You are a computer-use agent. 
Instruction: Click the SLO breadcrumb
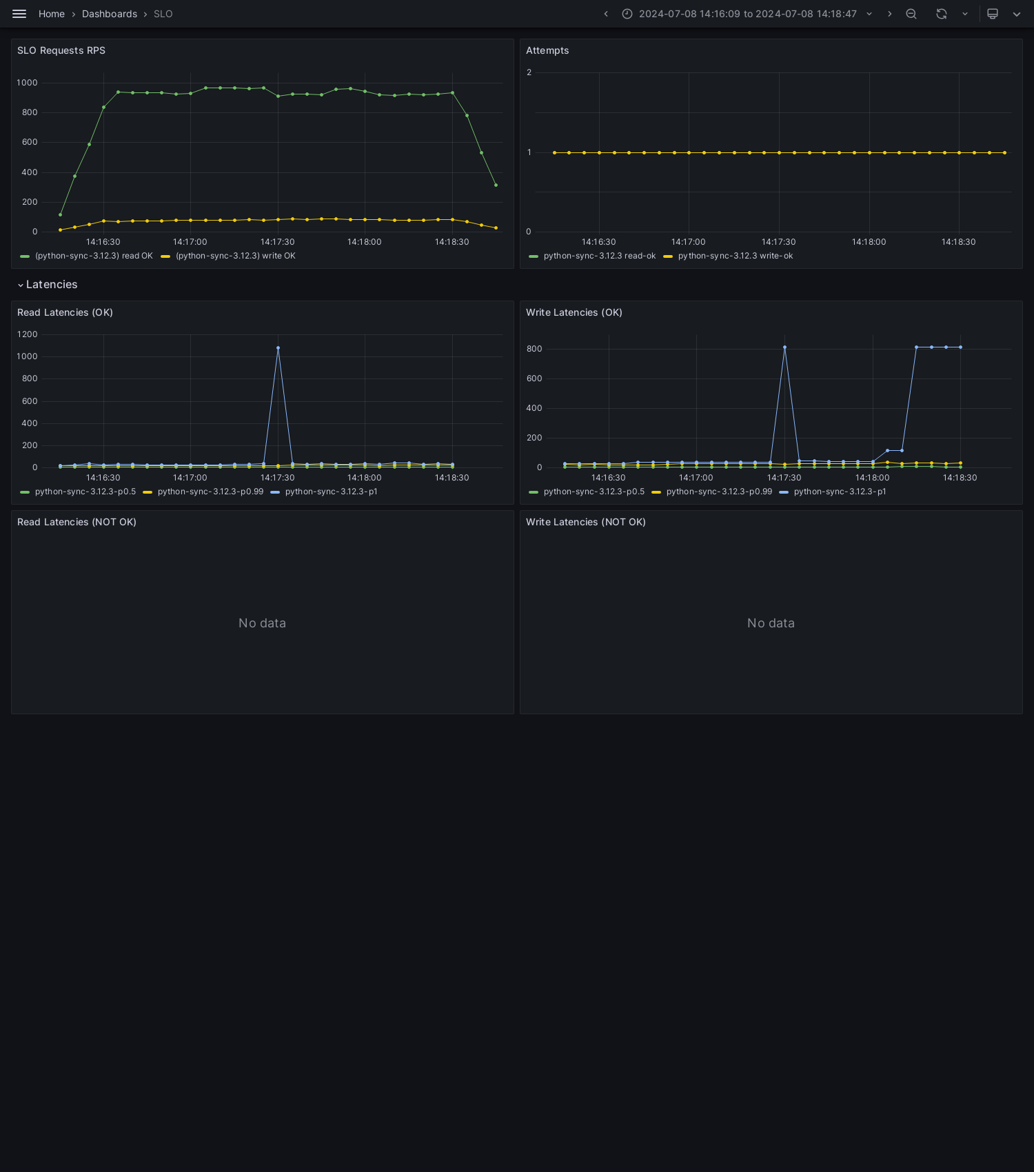pos(163,14)
